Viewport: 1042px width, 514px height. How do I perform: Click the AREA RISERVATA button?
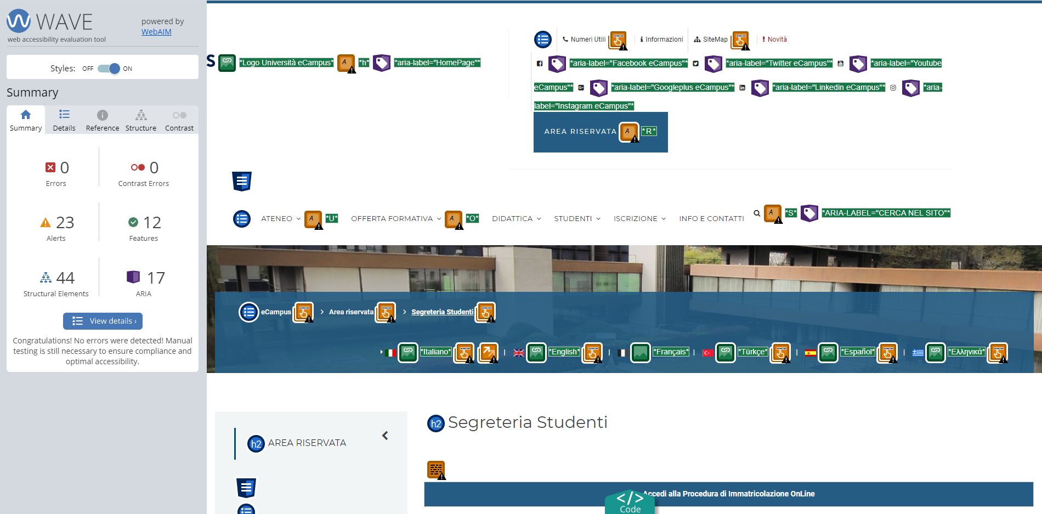[601, 132]
